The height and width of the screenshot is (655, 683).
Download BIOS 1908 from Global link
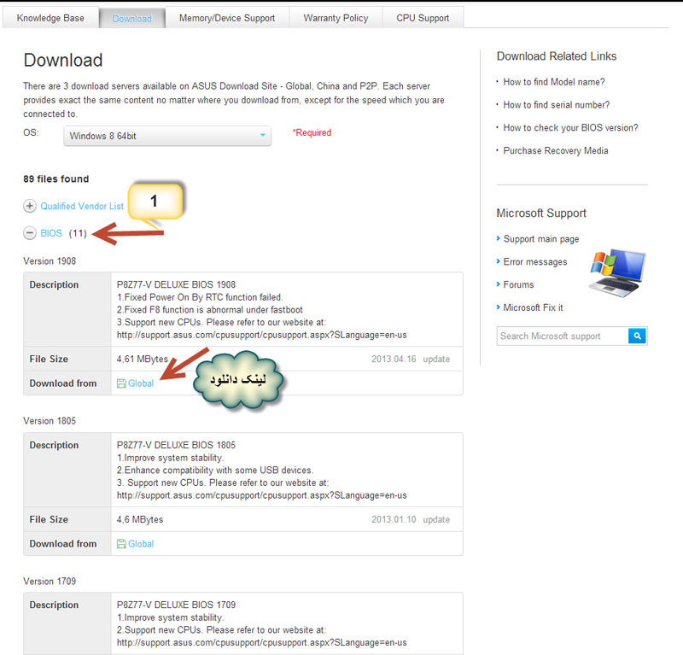[141, 383]
